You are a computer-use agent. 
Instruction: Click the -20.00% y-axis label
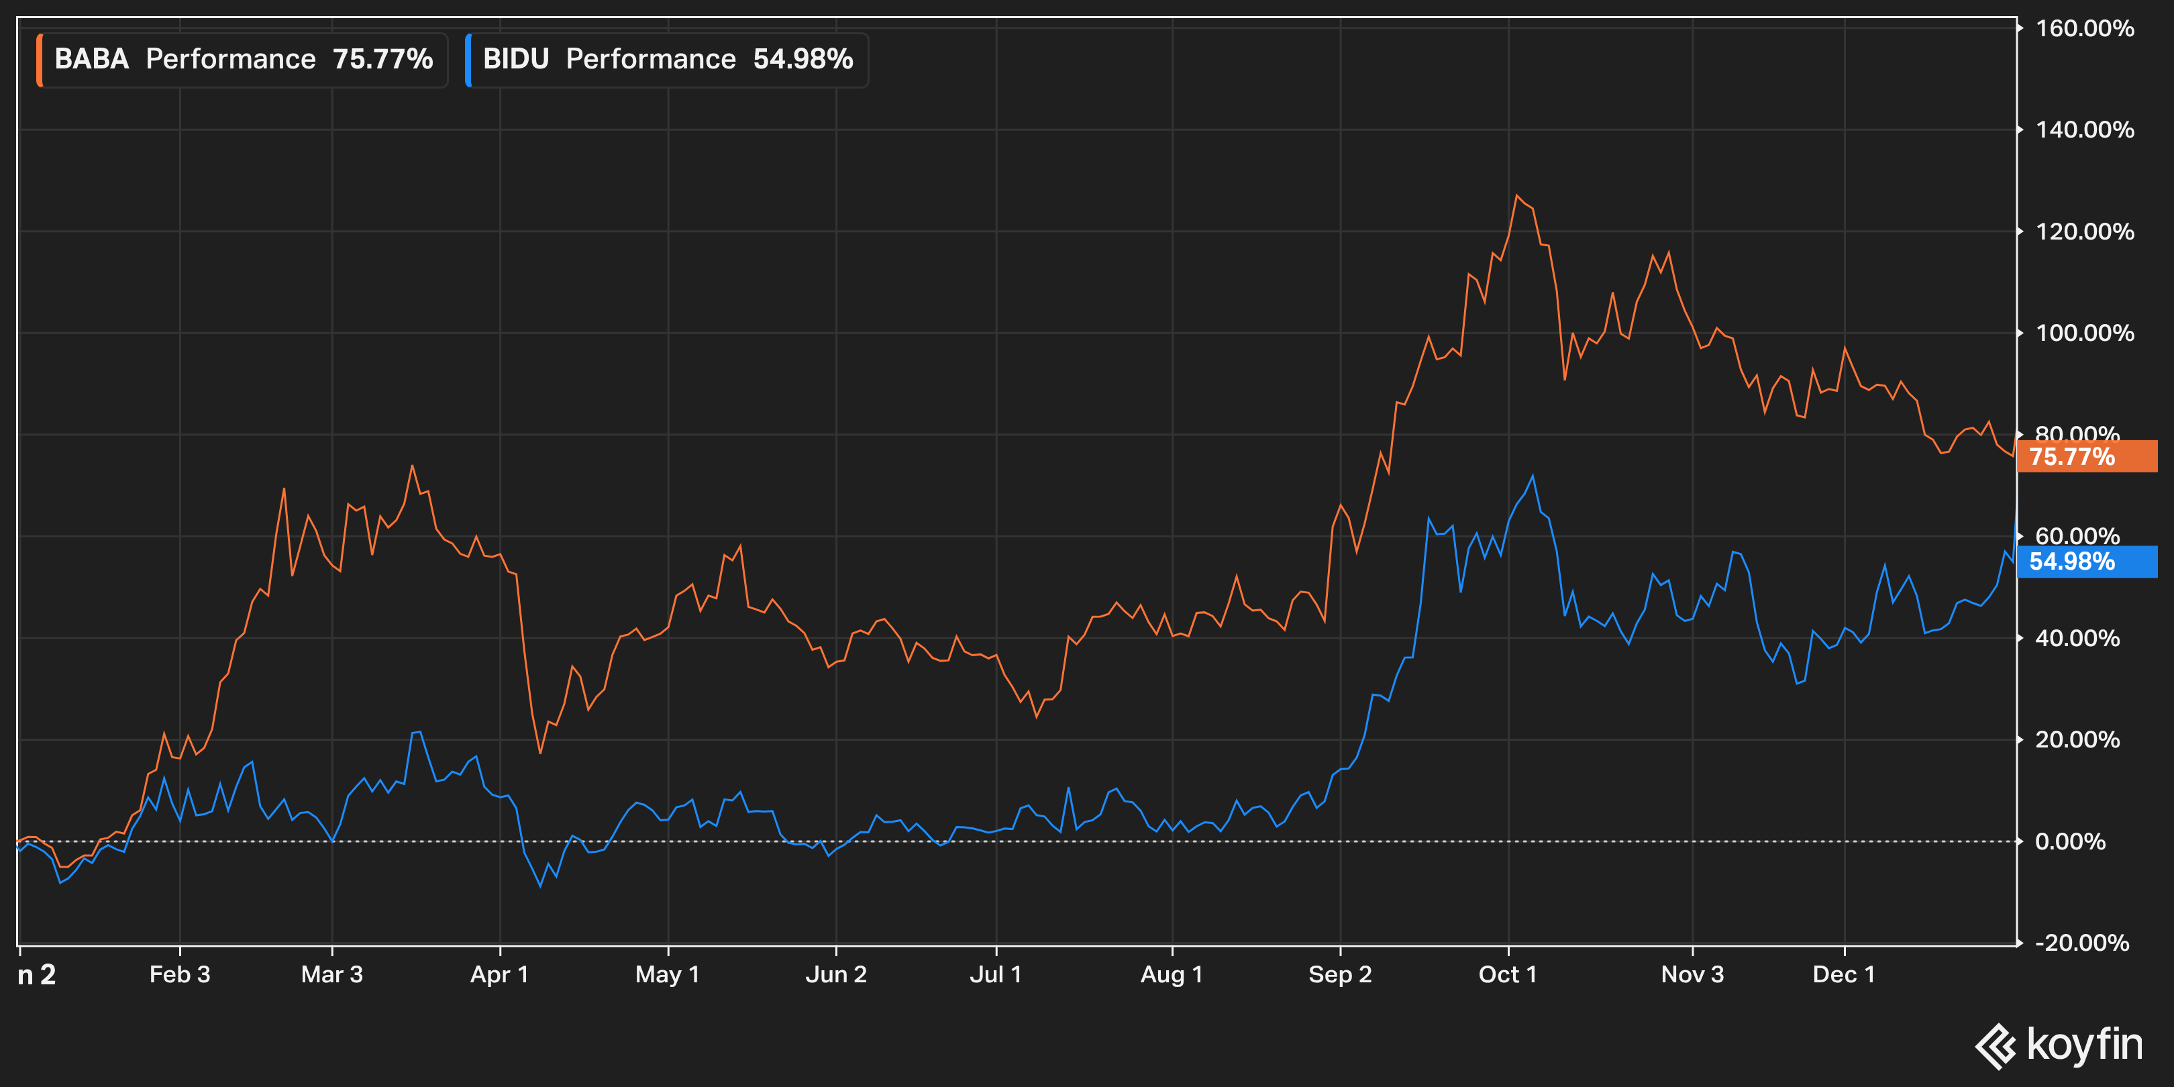[2081, 942]
